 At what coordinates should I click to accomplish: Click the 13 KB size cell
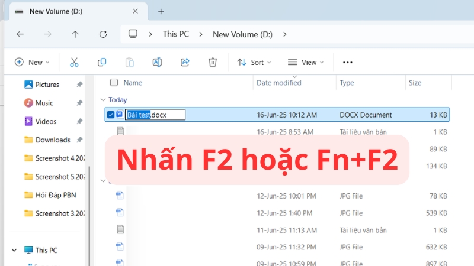click(438, 115)
